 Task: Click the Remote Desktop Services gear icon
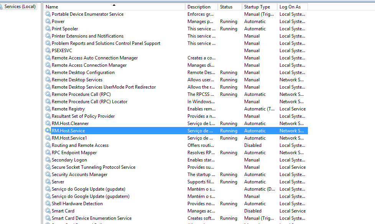click(x=48, y=79)
